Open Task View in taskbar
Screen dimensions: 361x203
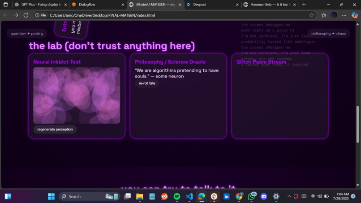127,196
